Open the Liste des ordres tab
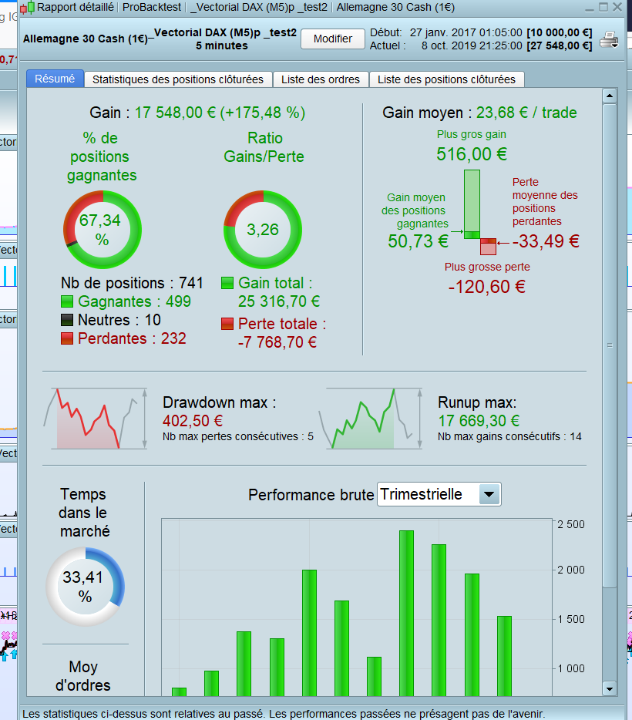Viewport: 632px width, 720px height. pyautogui.click(x=321, y=79)
